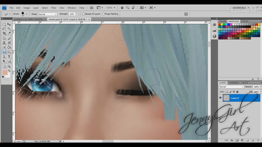
Task: Click Hand tool icon in application bar
Action: [x=122, y=8]
